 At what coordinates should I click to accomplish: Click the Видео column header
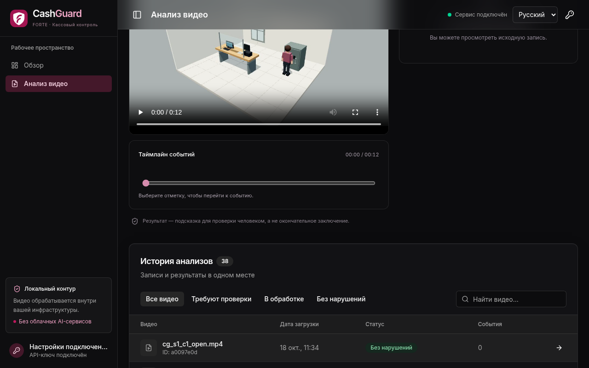point(149,324)
